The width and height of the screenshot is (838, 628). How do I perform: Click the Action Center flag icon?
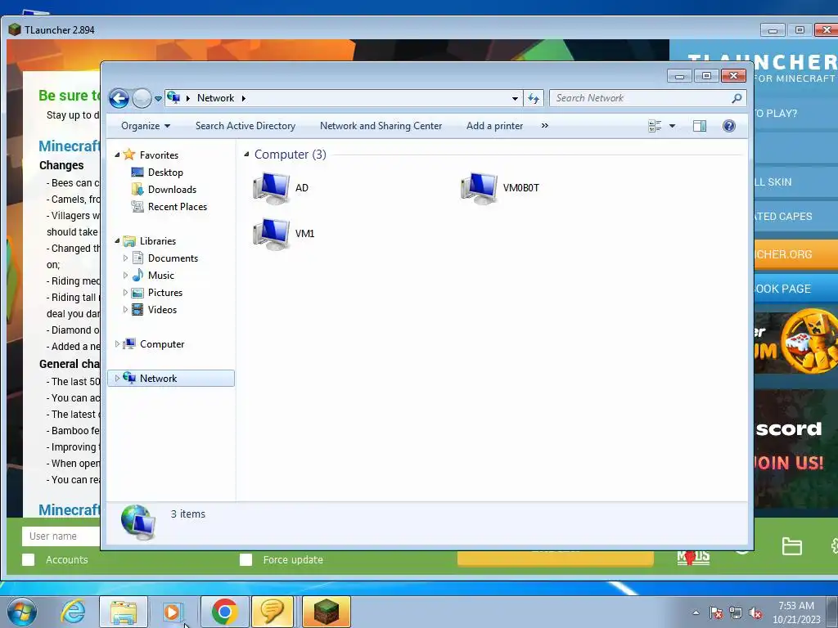(x=716, y=613)
